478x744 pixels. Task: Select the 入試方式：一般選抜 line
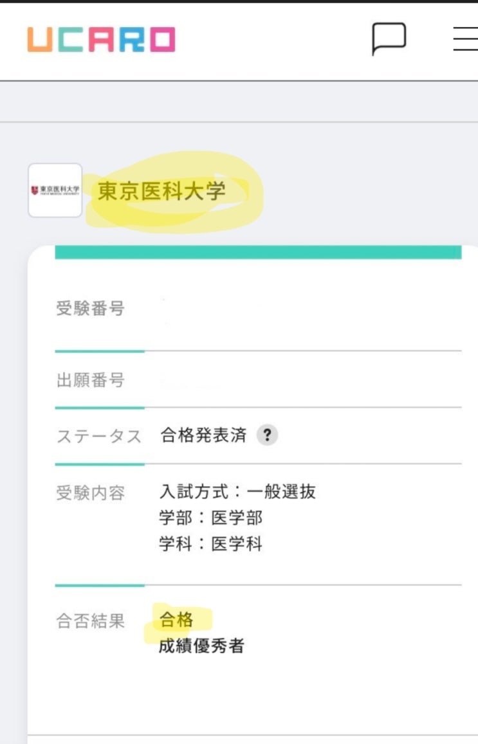point(237,493)
